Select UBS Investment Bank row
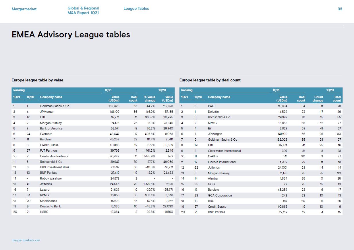The width and height of the screenshot is (354, 250). coord(93,167)
